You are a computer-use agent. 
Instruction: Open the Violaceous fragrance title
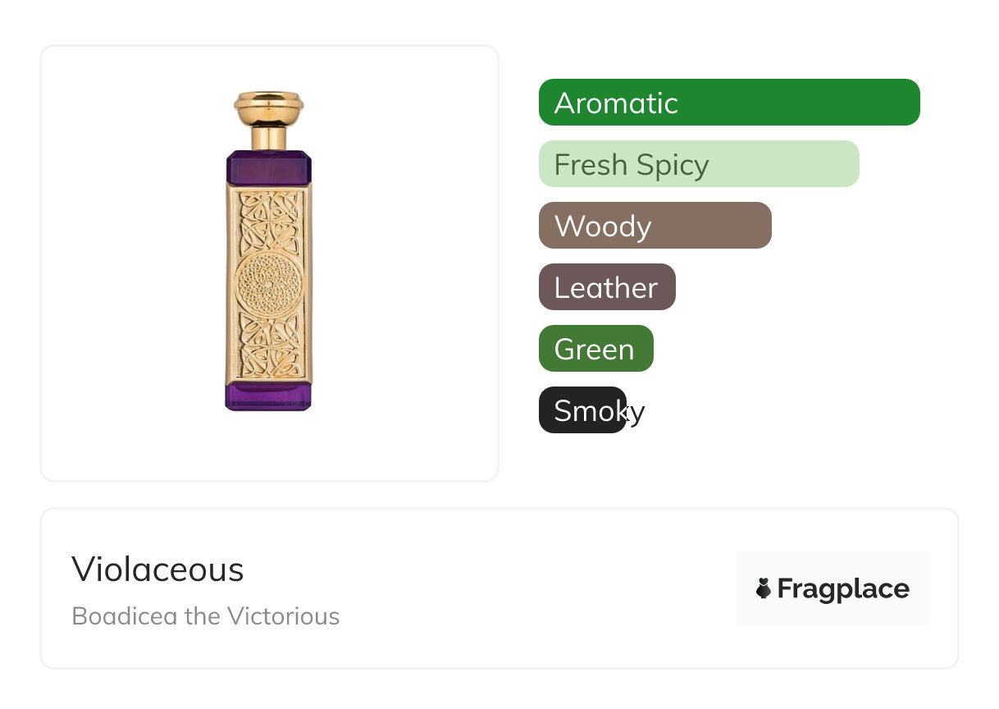coord(157,569)
